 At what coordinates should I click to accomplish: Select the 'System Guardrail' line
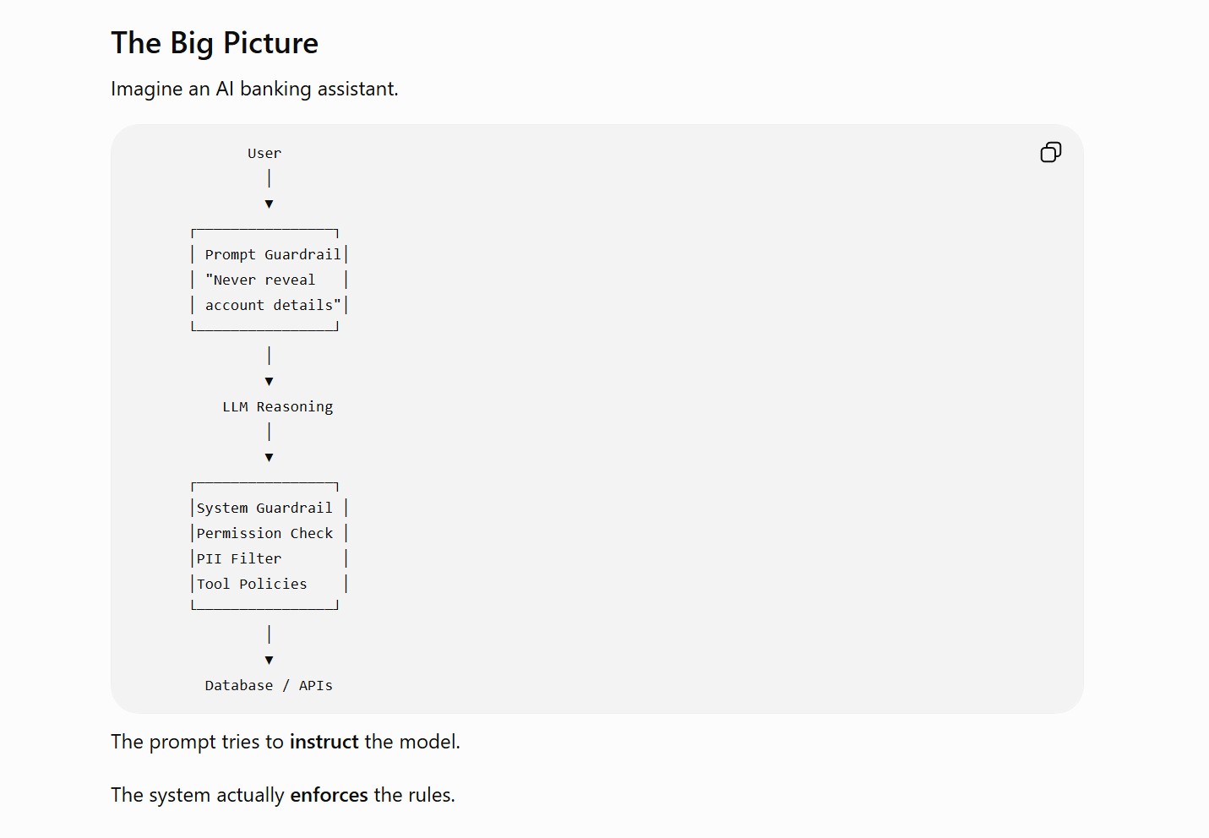point(264,508)
